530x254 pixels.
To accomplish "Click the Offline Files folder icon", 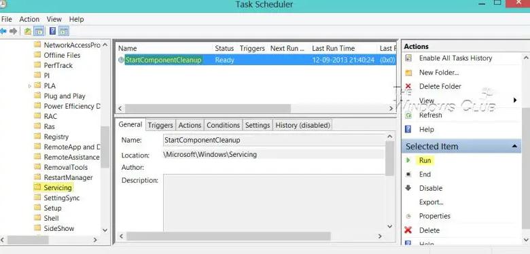I will (37, 55).
